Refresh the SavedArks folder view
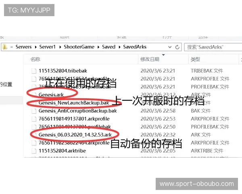The width and height of the screenshot is (242, 194). 177,47
